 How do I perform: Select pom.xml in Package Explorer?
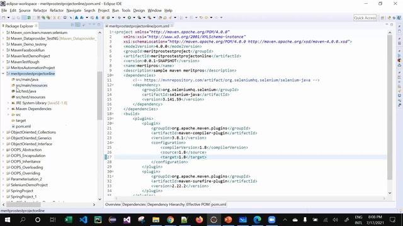23,126
